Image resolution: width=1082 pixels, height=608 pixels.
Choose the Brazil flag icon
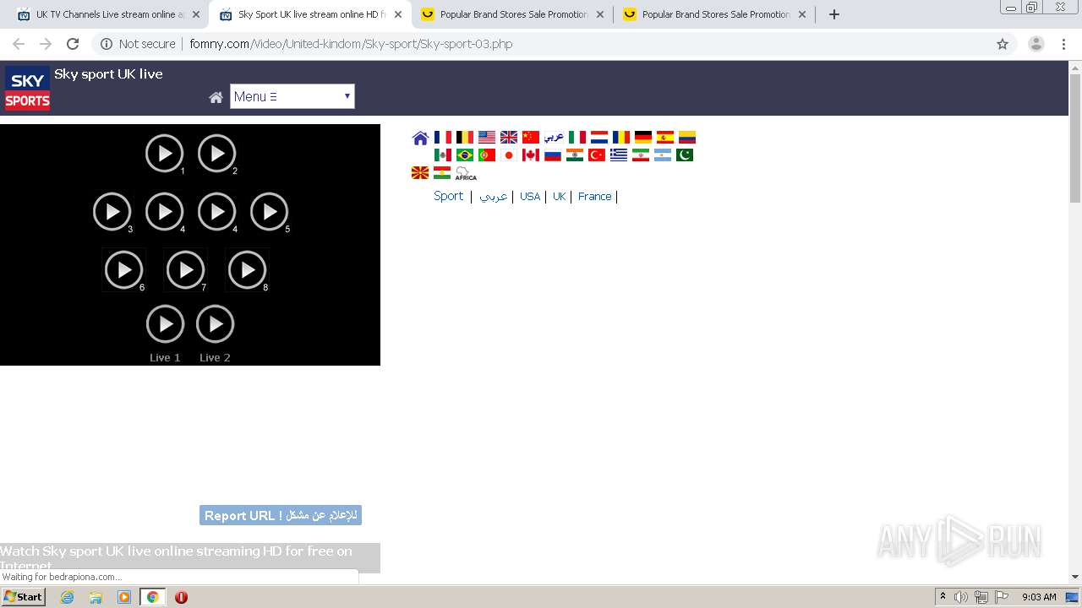pyautogui.click(x=465, y=155)
